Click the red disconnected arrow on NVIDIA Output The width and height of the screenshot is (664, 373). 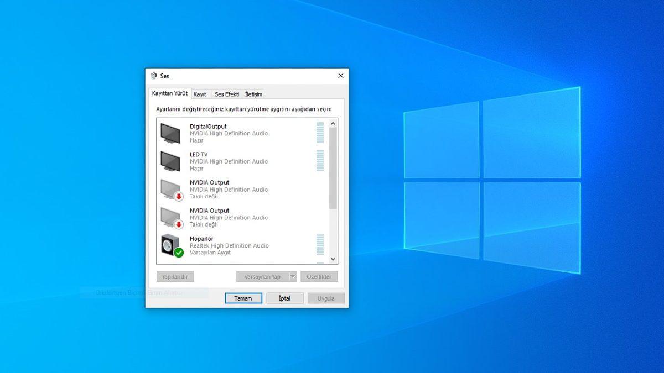(x=178, y=196)
